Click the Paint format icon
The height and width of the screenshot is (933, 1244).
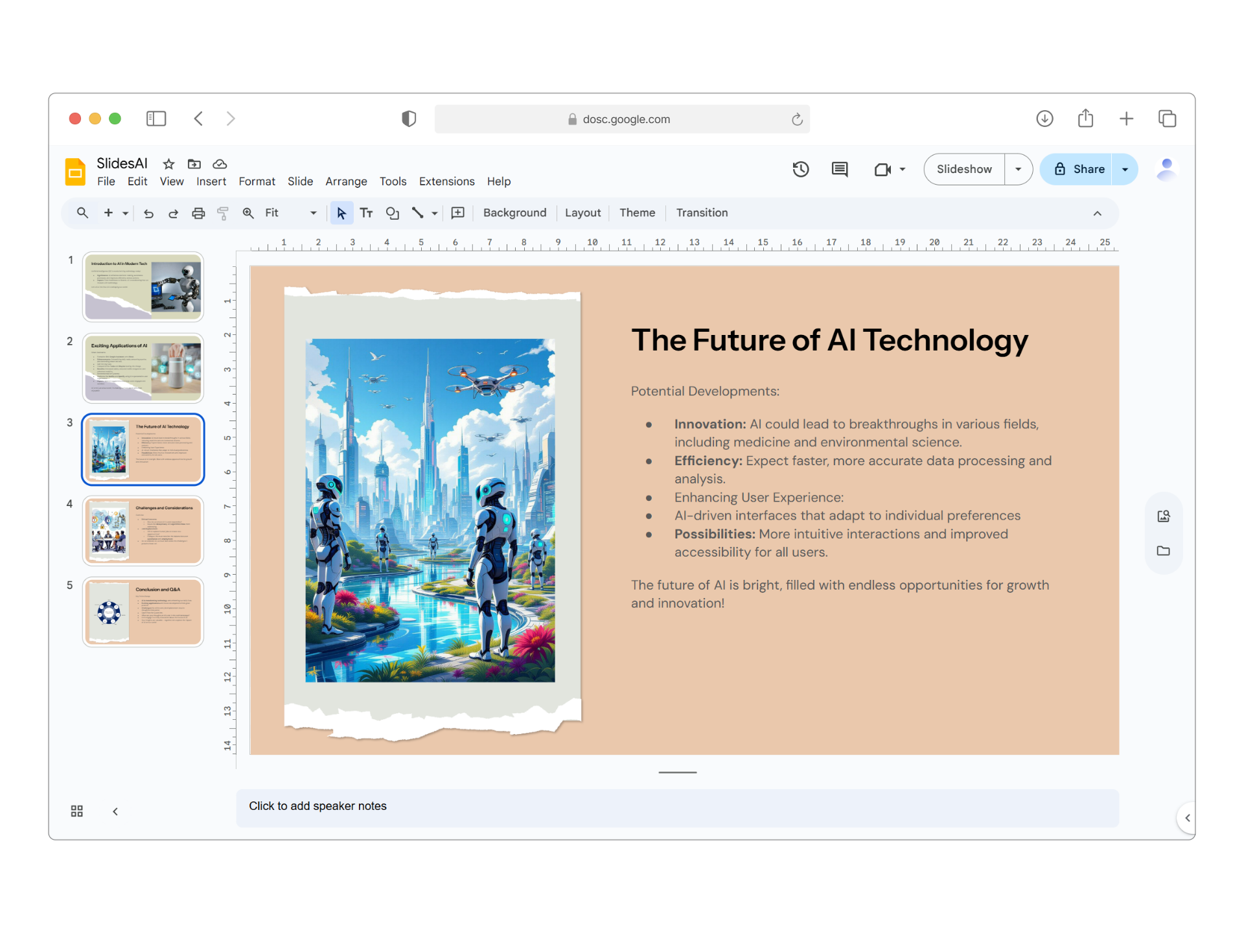223,213
